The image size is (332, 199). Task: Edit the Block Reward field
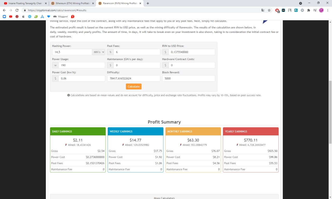(x=189, y=78)
